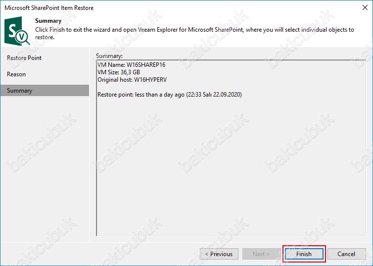The image size is (373, 266).
Task: Click the Veeam SharePoint Explorer icon
Action: [17, 31]
